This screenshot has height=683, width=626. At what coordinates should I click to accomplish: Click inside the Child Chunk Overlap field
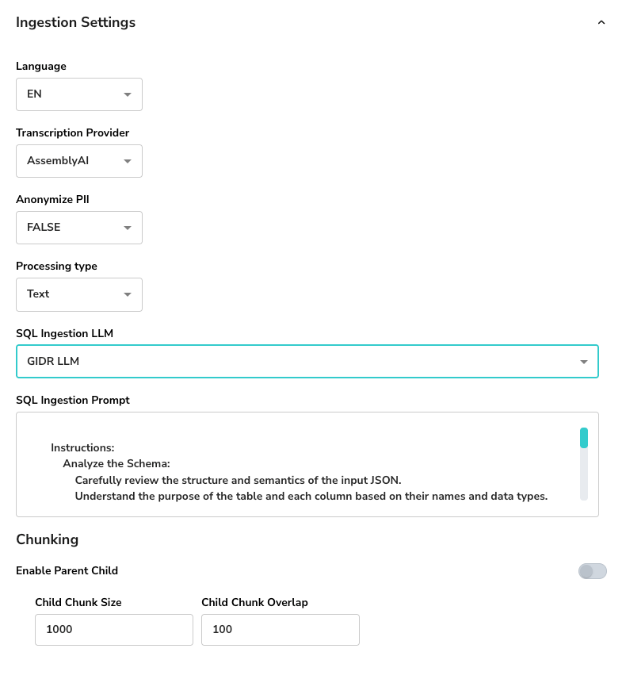coord(280,629)
